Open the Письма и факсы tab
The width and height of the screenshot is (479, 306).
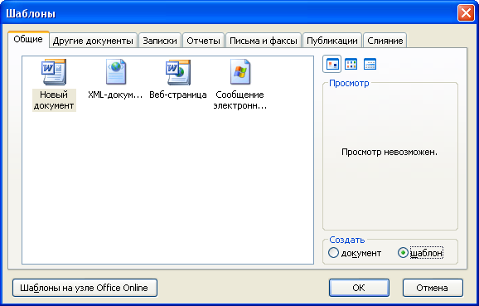click(x=264, y=41)
